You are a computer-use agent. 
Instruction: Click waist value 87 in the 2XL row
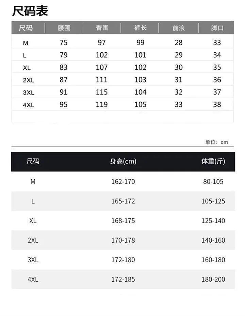tap(64, 80)
